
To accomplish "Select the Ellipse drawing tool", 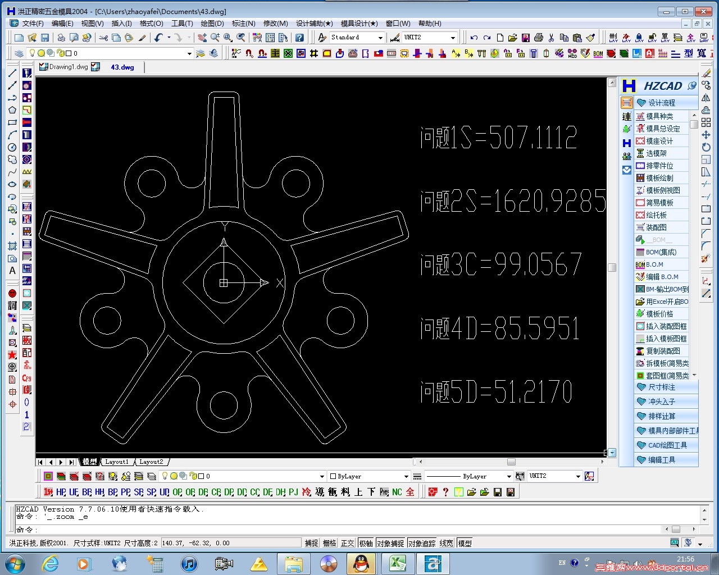I will 12,184.
